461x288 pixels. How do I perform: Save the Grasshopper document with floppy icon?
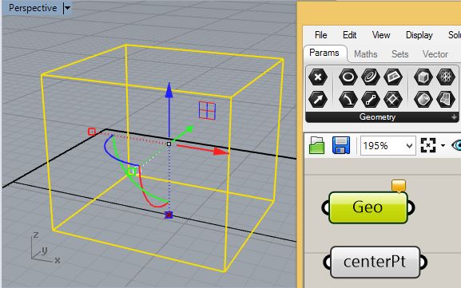point(341,145)
